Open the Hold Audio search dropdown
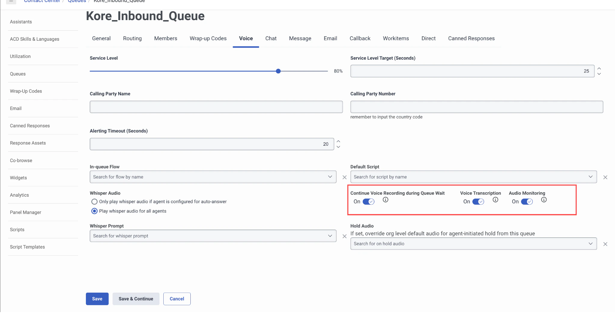615x322 pixels. (x=474, y=244)
